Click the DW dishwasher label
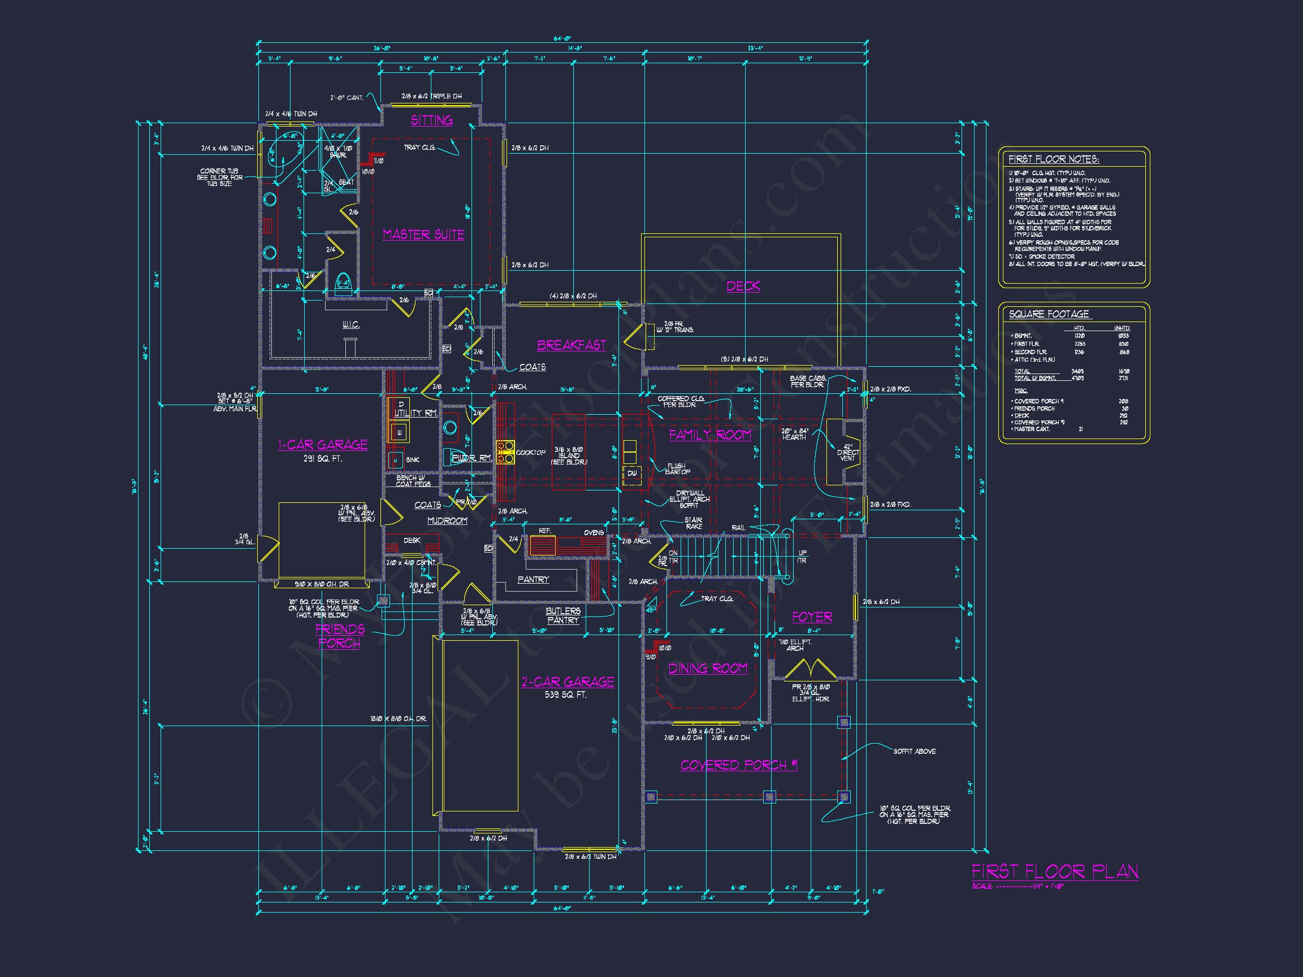This screenshot has width=1303, height=977. (631, 473)
